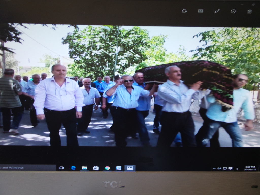Select the Photos app taskbar button
The image size is (260, 195).
pos(130,168)
